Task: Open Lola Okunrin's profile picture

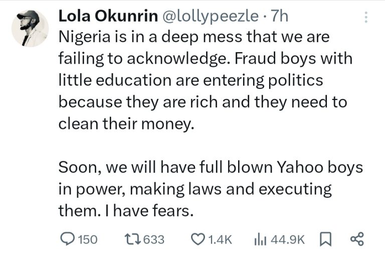Action: coord(29,29)
